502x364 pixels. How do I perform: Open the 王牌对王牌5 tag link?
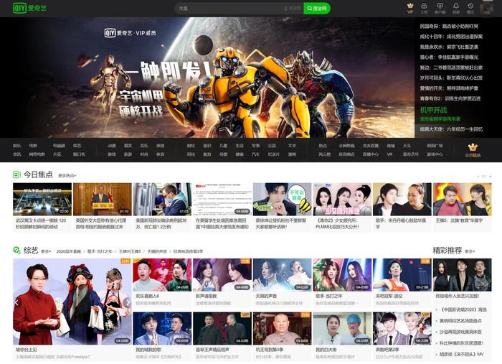[130, 251]
